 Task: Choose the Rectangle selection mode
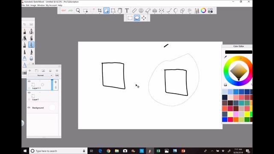130,18
